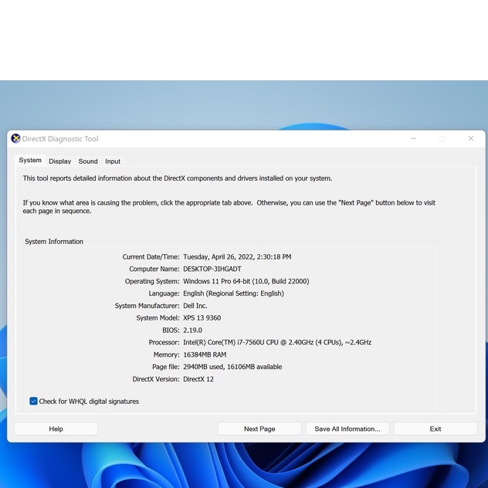488x488 pixels.
Task: Click Save All Information button
Action: 347,429
